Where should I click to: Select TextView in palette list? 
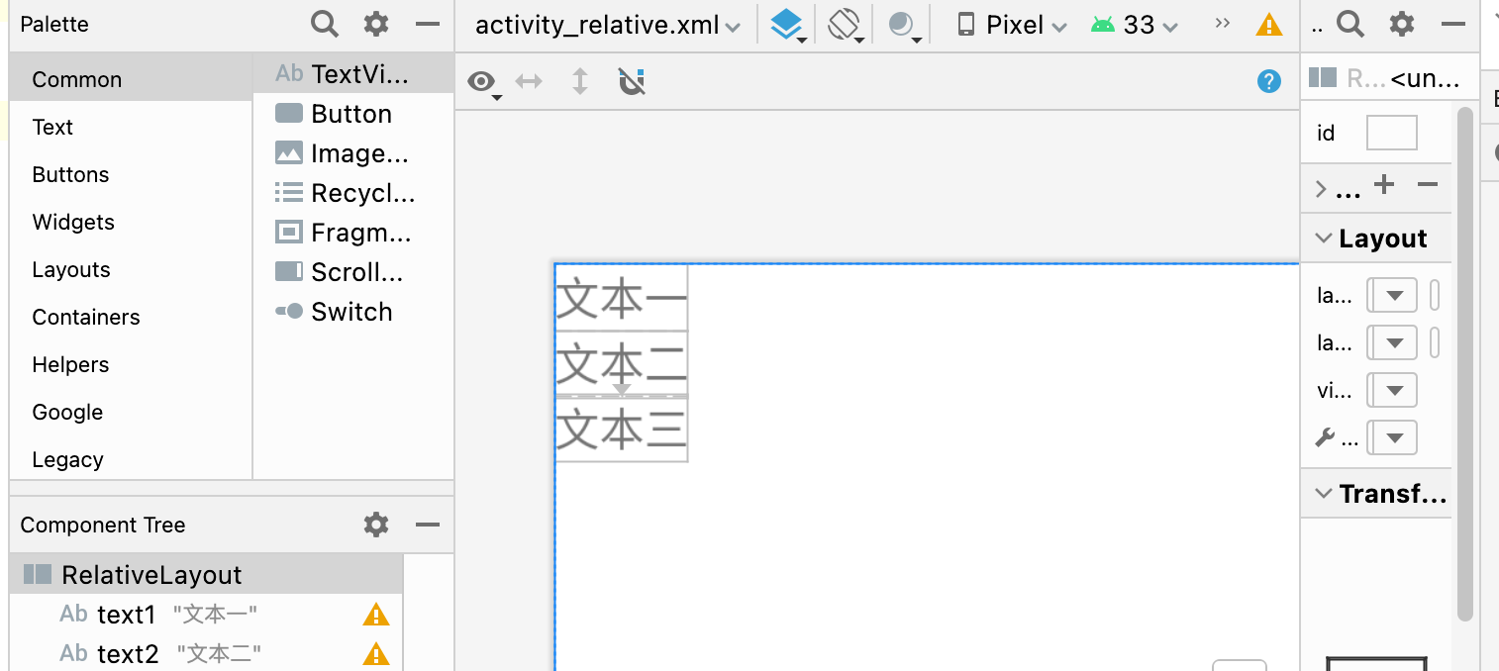(x=353, y=73)
